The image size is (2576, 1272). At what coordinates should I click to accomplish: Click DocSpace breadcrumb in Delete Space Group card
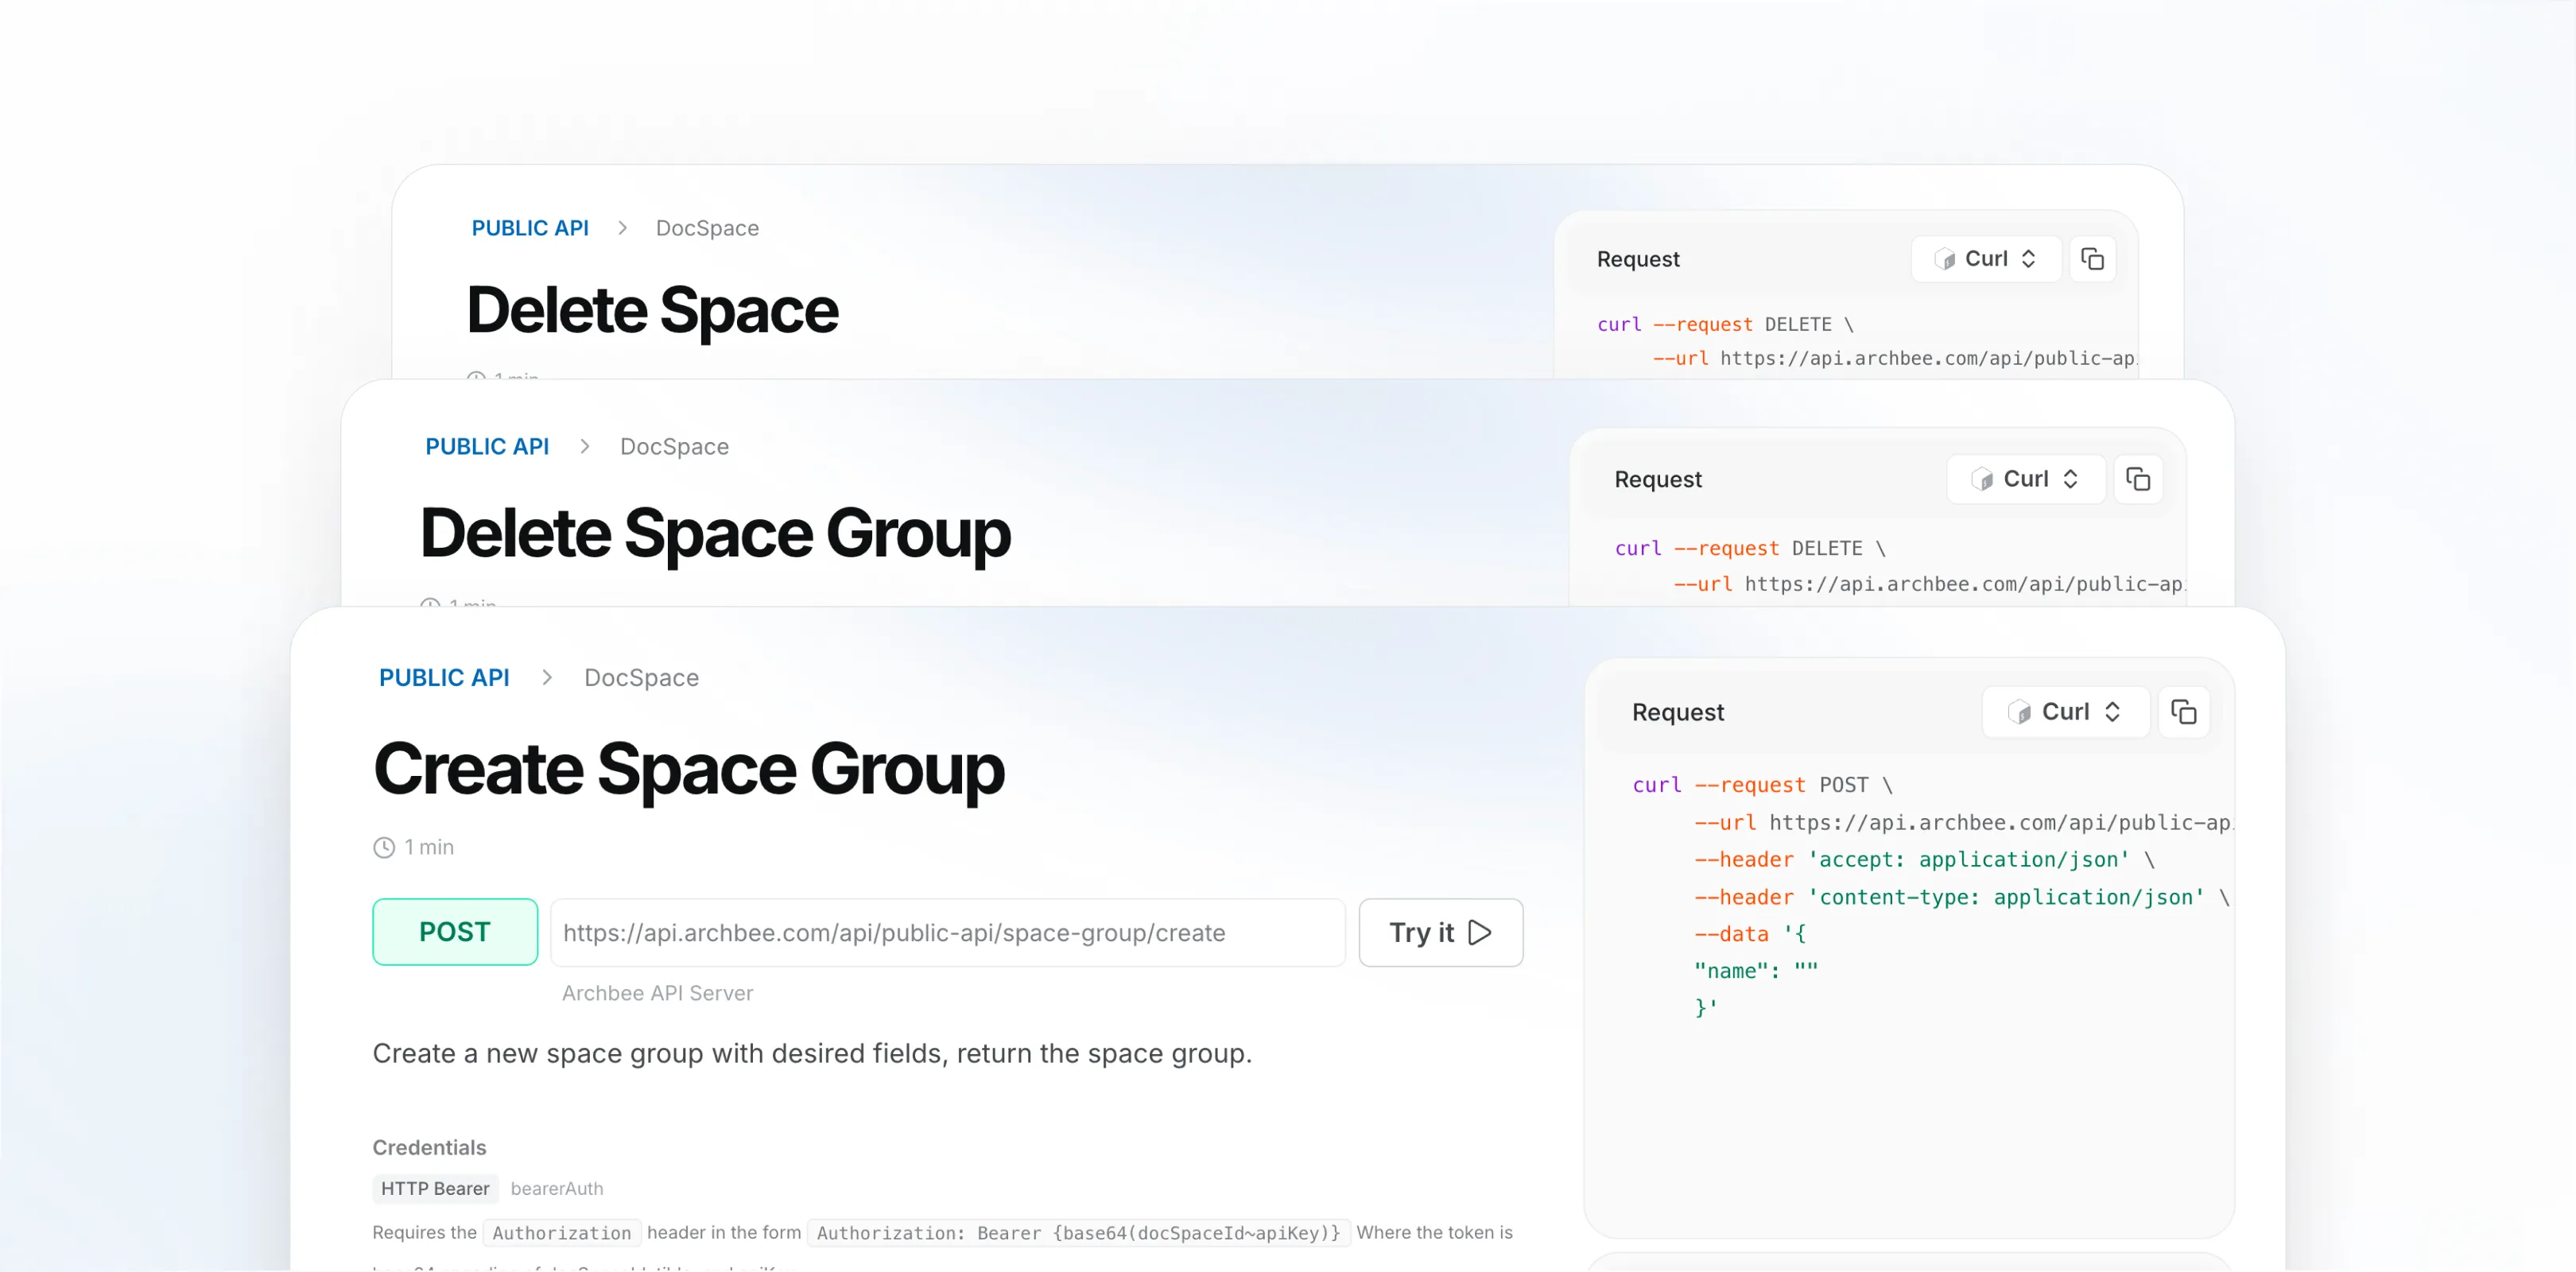click(674, 446)
